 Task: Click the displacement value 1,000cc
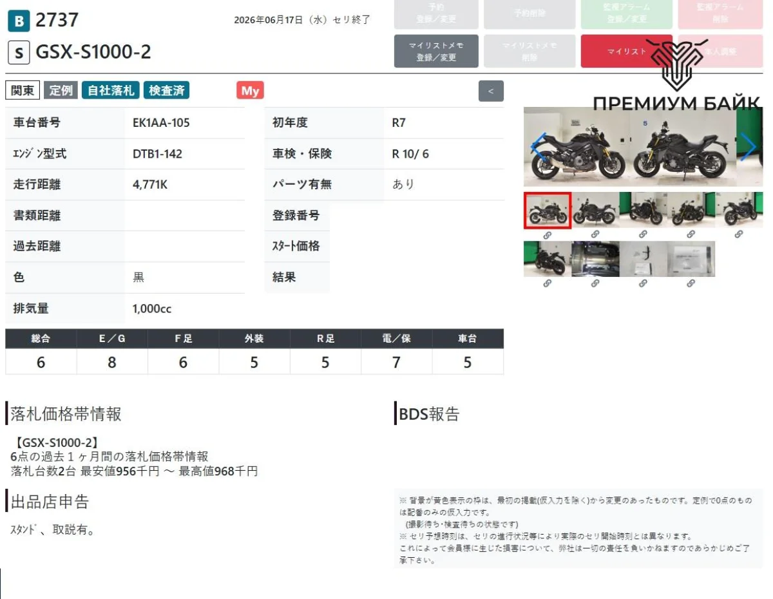[x=152, y=309]
